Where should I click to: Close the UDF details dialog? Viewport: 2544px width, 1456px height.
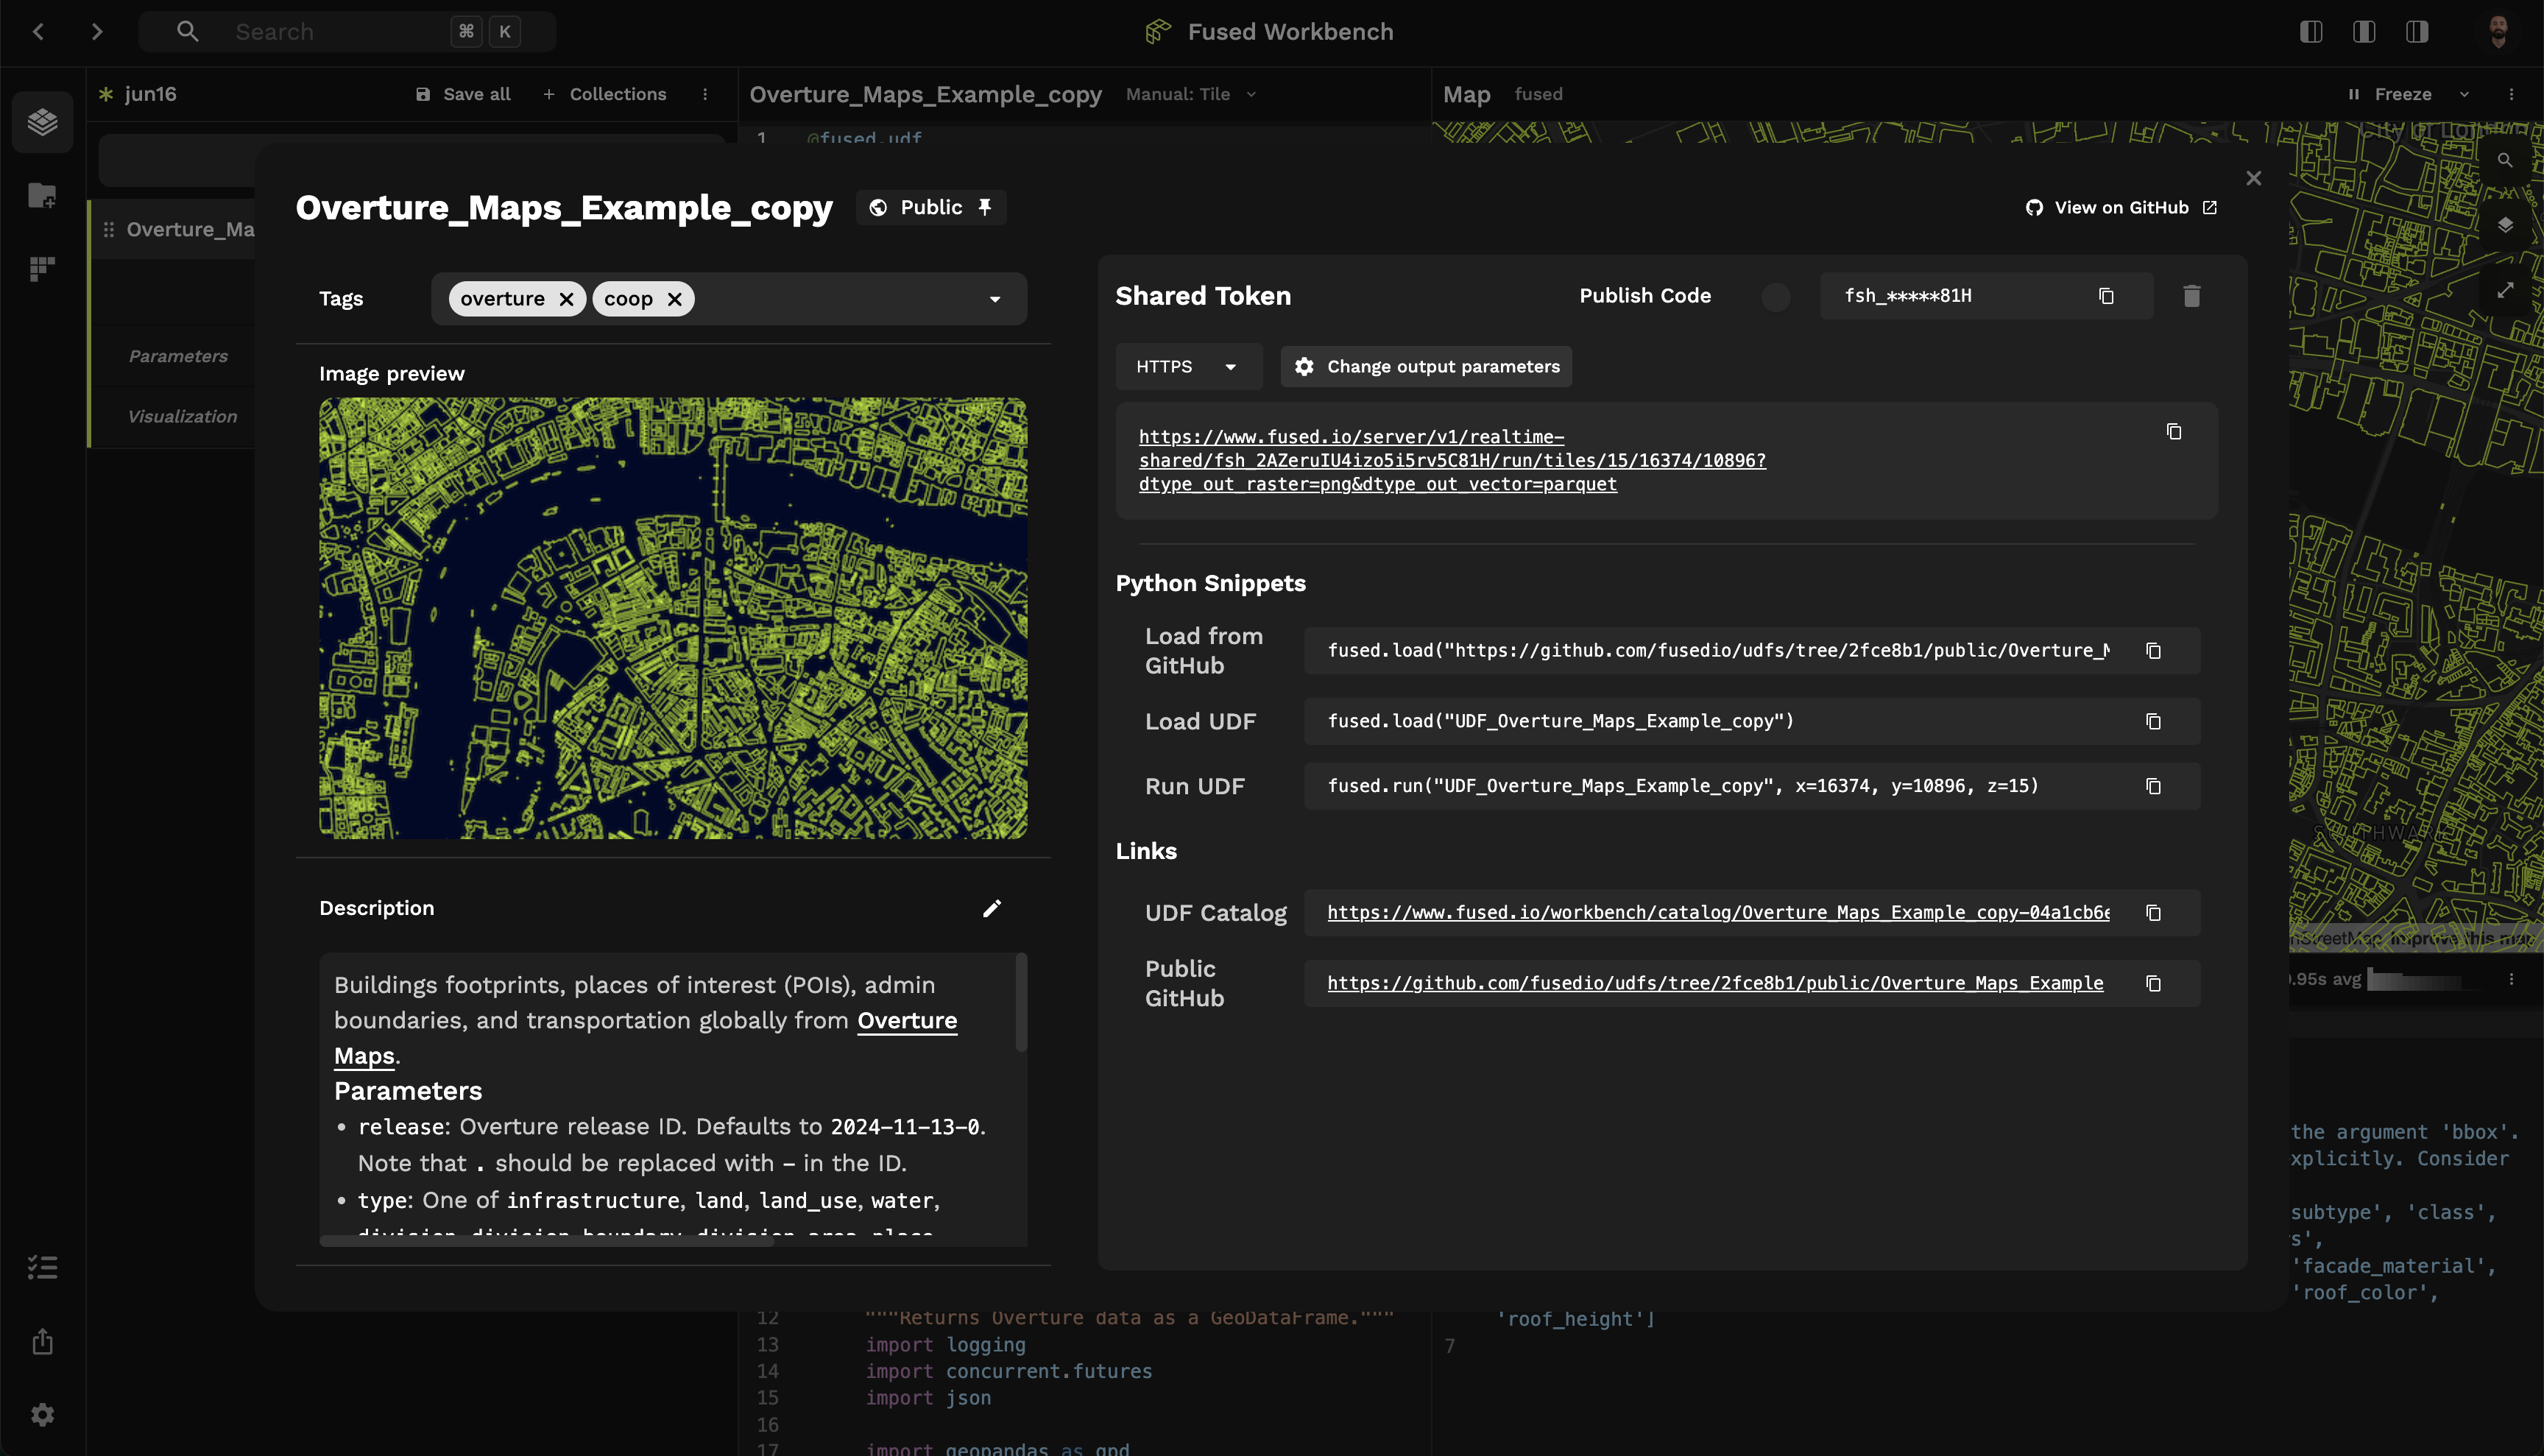coord(2253,178)
